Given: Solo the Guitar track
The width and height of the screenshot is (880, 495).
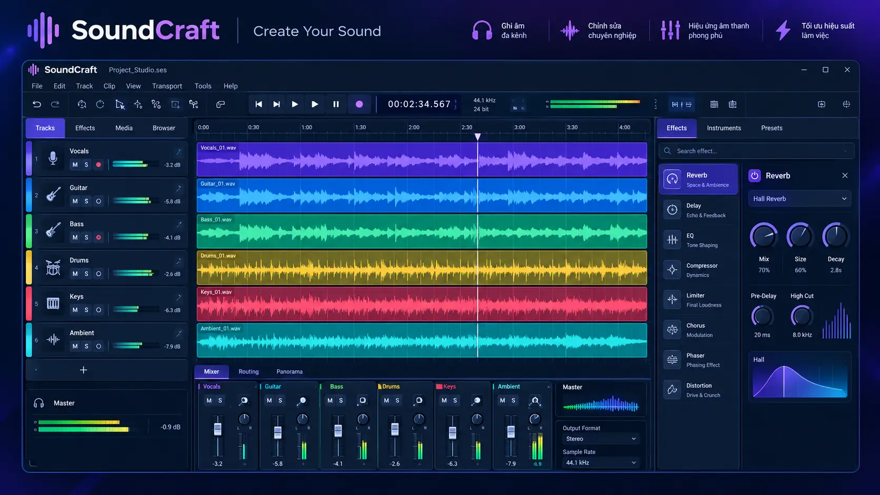Looking at the screenshot, I should pyautogui.click(x=86, y=201).
